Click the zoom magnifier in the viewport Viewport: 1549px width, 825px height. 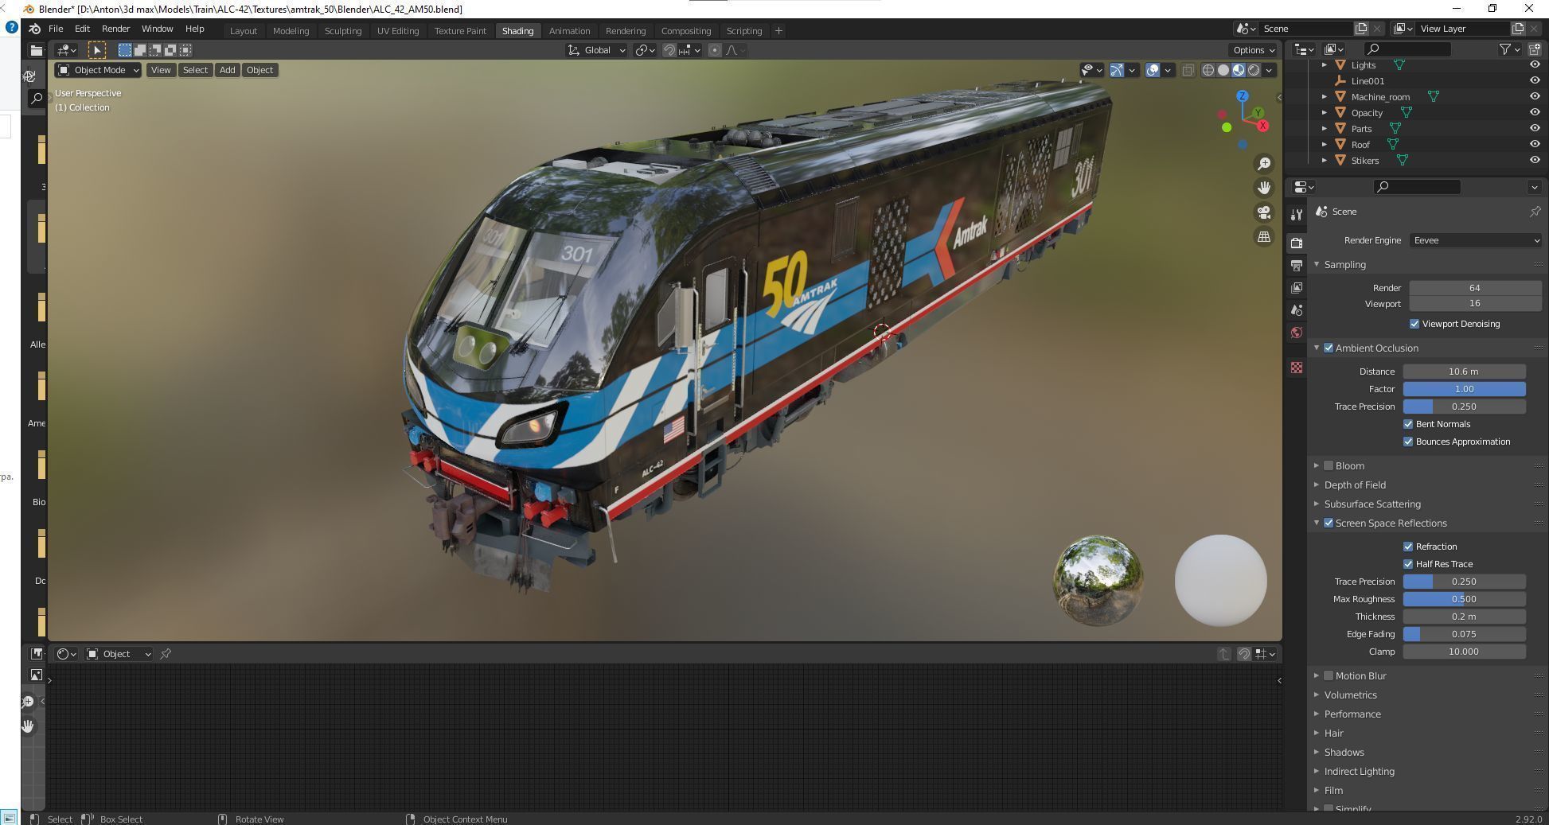[1264, 164]
